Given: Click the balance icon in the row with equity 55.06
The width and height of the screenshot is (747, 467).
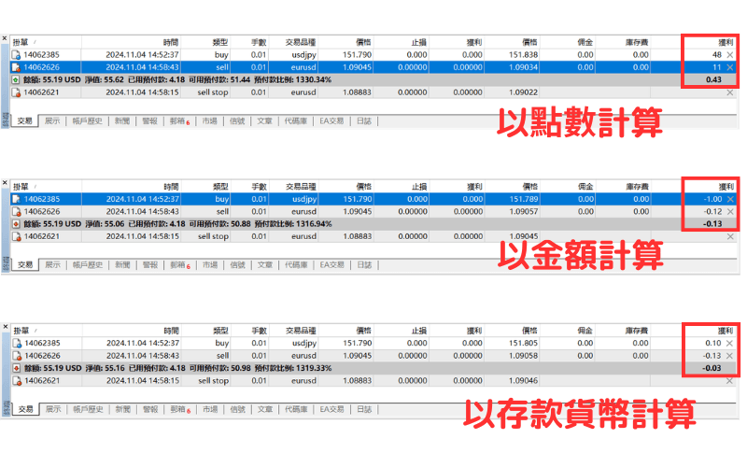Looking at the screenshot, I should 16,224.
